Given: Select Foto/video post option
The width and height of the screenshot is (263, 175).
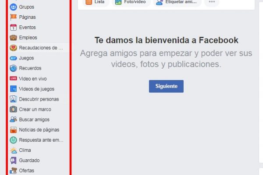Looking at the screenshot, I should click(x=131, y=2).
